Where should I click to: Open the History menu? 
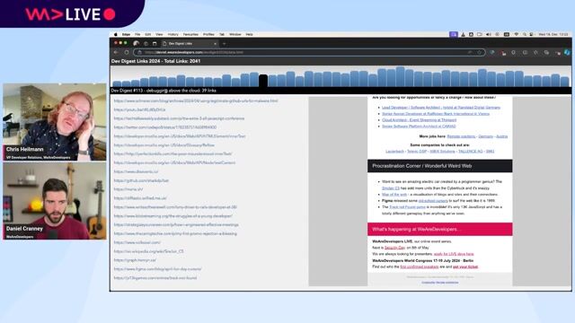point(172,34)
